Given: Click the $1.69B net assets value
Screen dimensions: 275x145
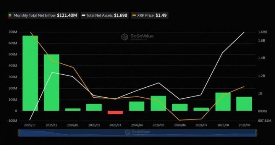Looking at the screenshot, I should (x=121, y=15).
